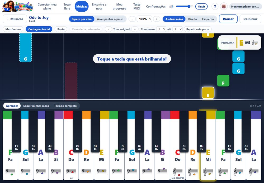Click bass clef icon on C3 key
Viewport: 264px width, 183px height.
click(x=71, y=172)
